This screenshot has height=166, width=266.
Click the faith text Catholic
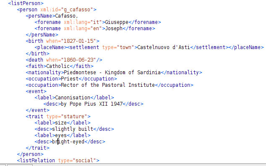tap(58, 66)
